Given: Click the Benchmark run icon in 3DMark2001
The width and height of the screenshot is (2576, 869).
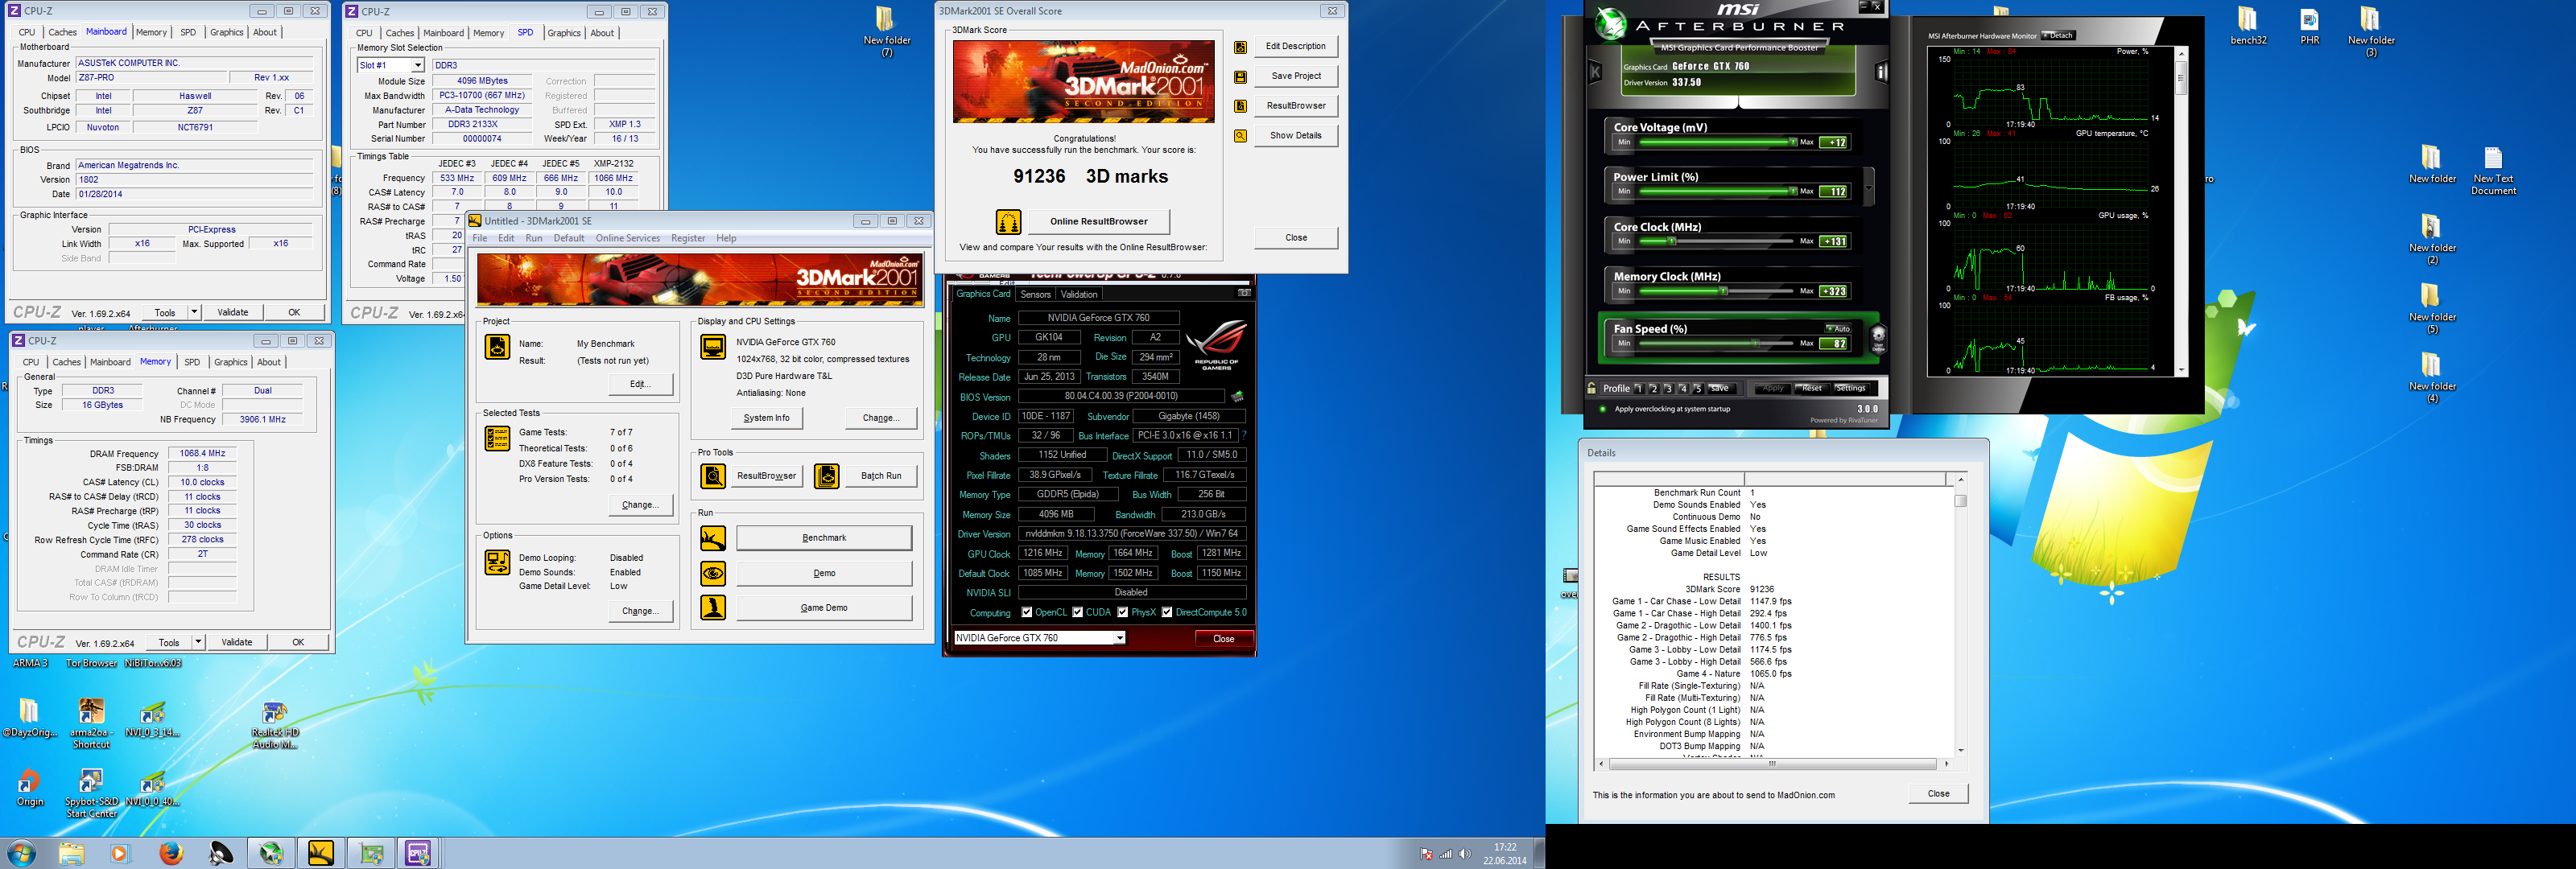Looking at the screenshot, I should click(x=713, y=538).
